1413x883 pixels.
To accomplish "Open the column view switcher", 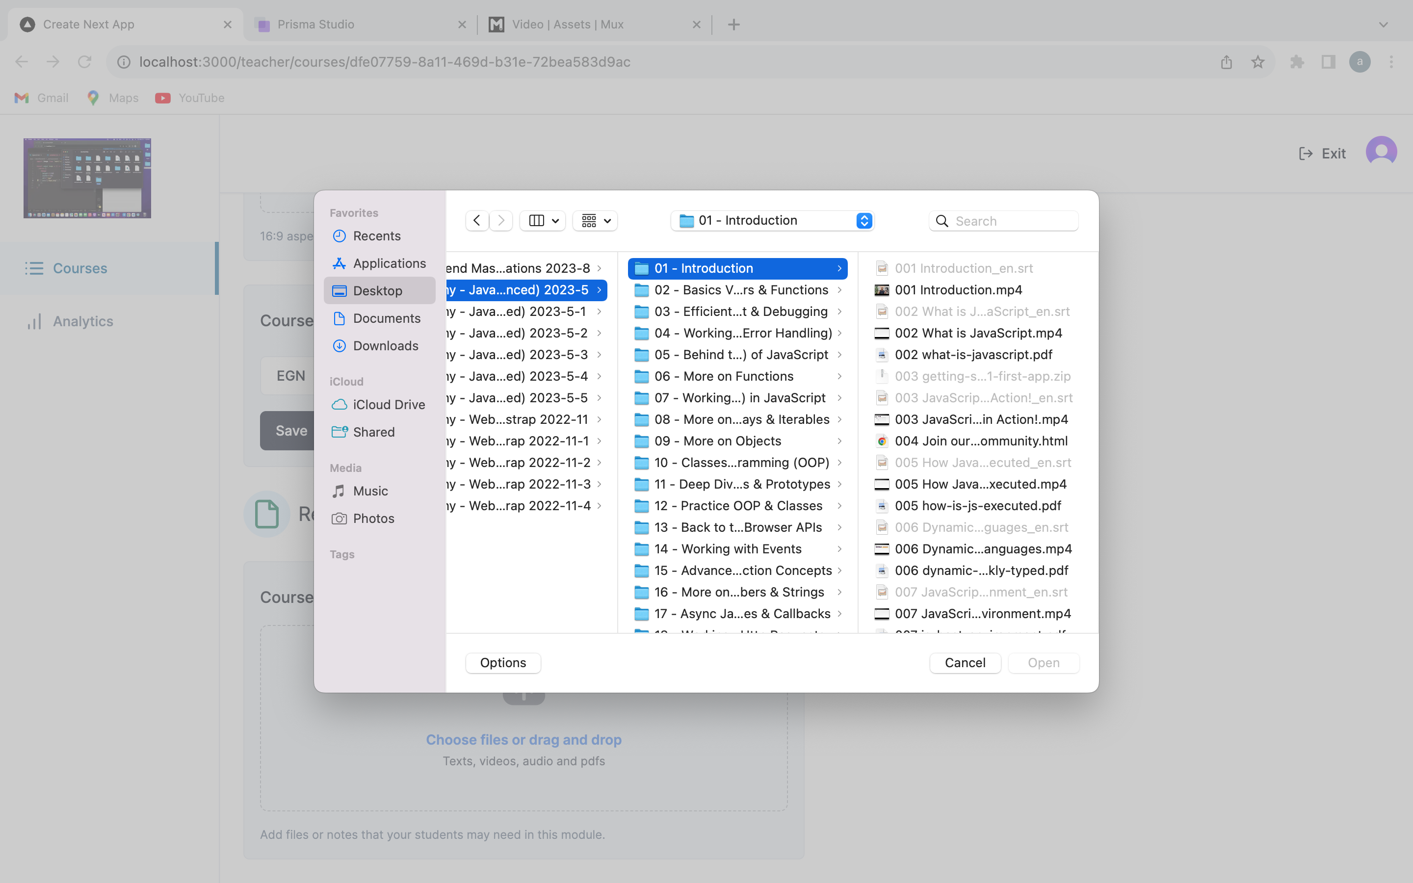I will pos(543,221).
